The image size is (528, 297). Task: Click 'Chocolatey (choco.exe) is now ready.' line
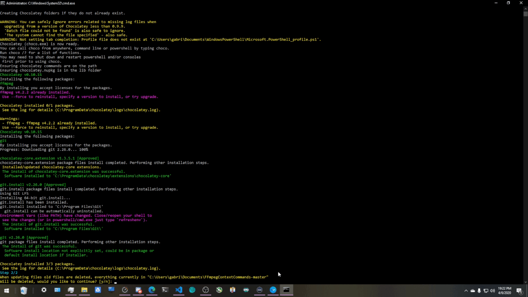tap(39, 44)
